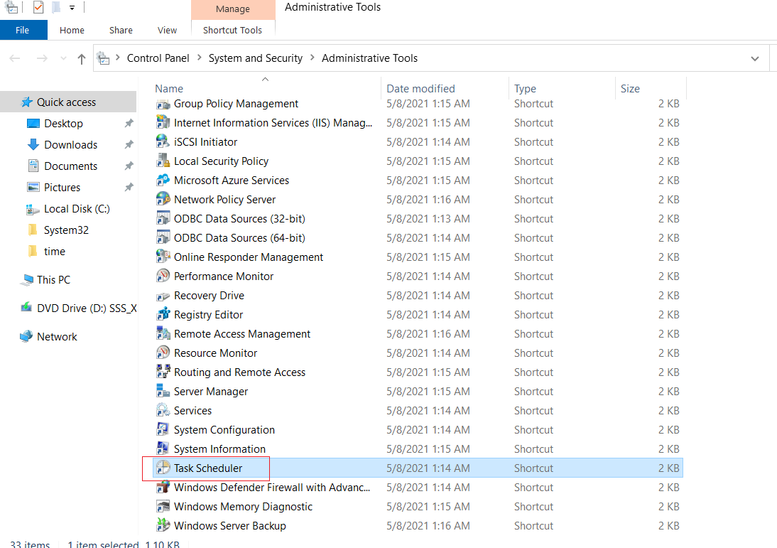Click the Performance Monitor icon

[163, 276]
